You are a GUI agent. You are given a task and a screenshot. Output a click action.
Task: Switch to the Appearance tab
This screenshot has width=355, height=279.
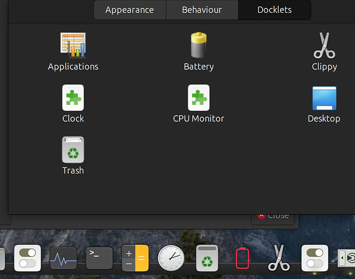pos(130,10)
